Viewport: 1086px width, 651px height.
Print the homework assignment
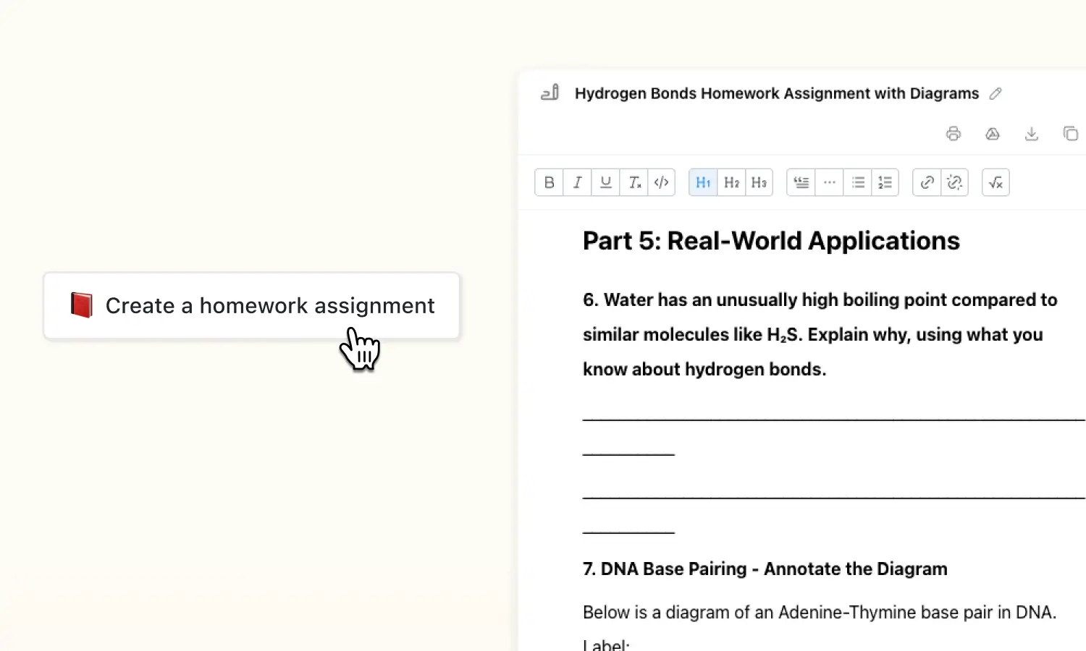[x=954, y=134]
